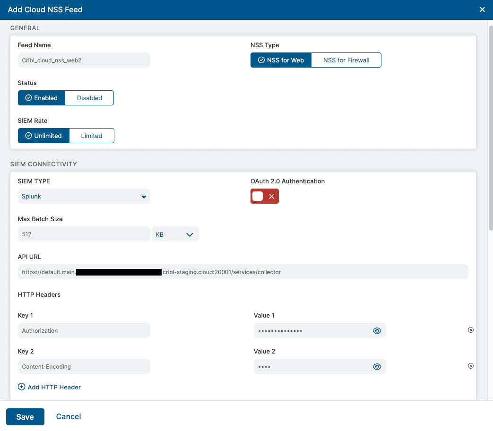493x431 pixels.
Task: Cancel the feed configuration
Action: tap(69, 416)
